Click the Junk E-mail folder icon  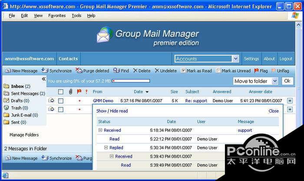pos(7,115)
